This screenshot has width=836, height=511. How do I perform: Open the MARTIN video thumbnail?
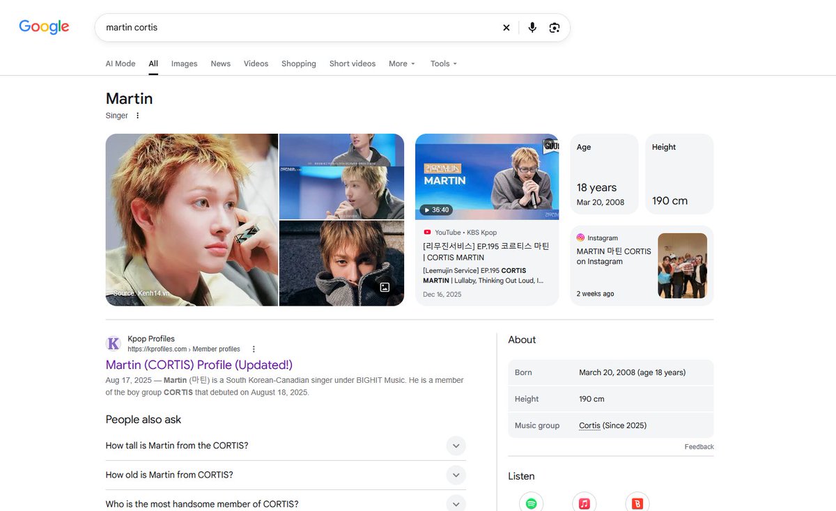(487, 177)
